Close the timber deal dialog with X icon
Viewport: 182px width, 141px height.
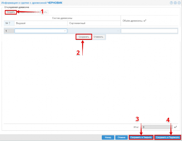(179, 3)
